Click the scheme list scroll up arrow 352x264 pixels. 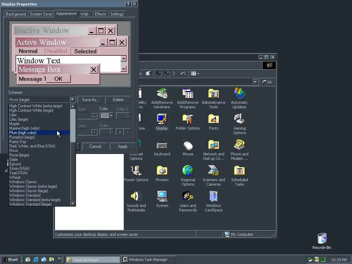pyautogui.click(x=73, y=106)
